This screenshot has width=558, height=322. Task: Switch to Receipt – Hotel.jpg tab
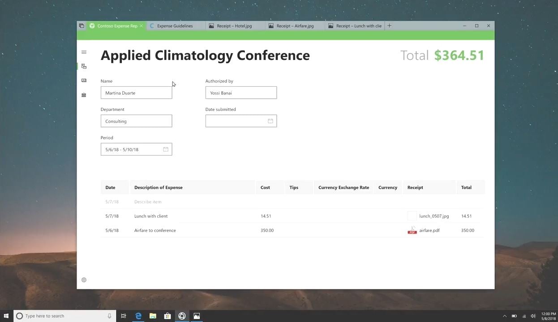tap(234, 26)
